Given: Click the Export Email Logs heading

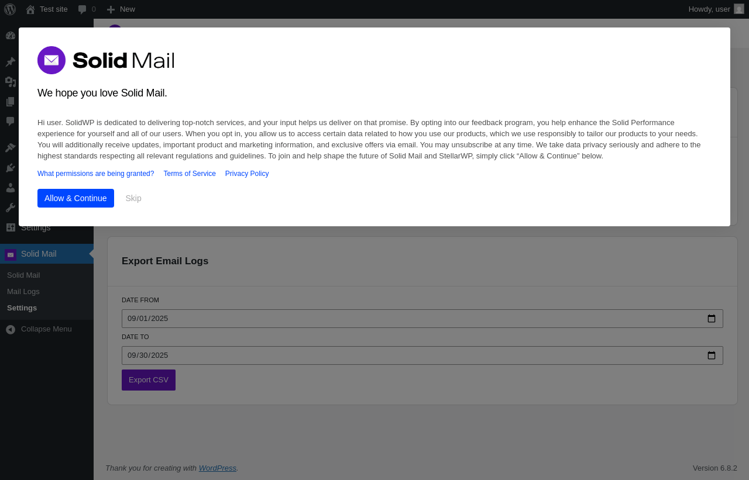Looking at the screenshot, I should pyautogui.click(x=165, y=261).
